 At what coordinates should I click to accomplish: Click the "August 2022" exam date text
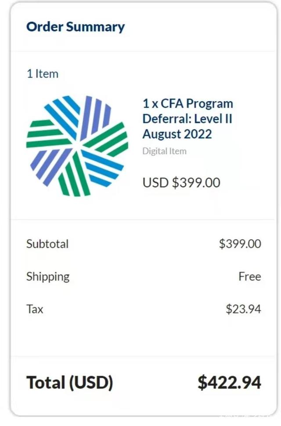(177, 134)
